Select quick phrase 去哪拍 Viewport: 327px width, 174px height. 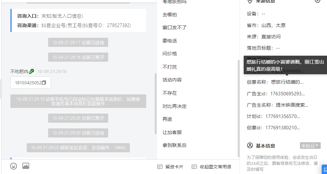[x=170, y=15]
